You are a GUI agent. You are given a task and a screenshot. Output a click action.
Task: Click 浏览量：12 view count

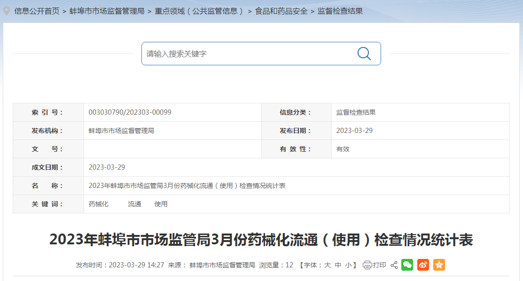coord(276,265)
